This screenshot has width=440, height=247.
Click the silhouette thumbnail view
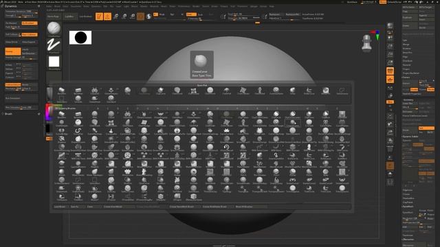click(x=80, y=38)
